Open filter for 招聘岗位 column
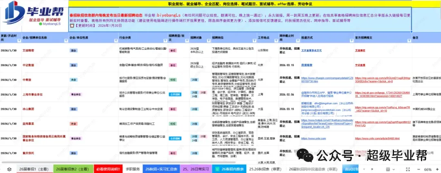441x173 pixels. pyautogui.click(x=254, y=41)
